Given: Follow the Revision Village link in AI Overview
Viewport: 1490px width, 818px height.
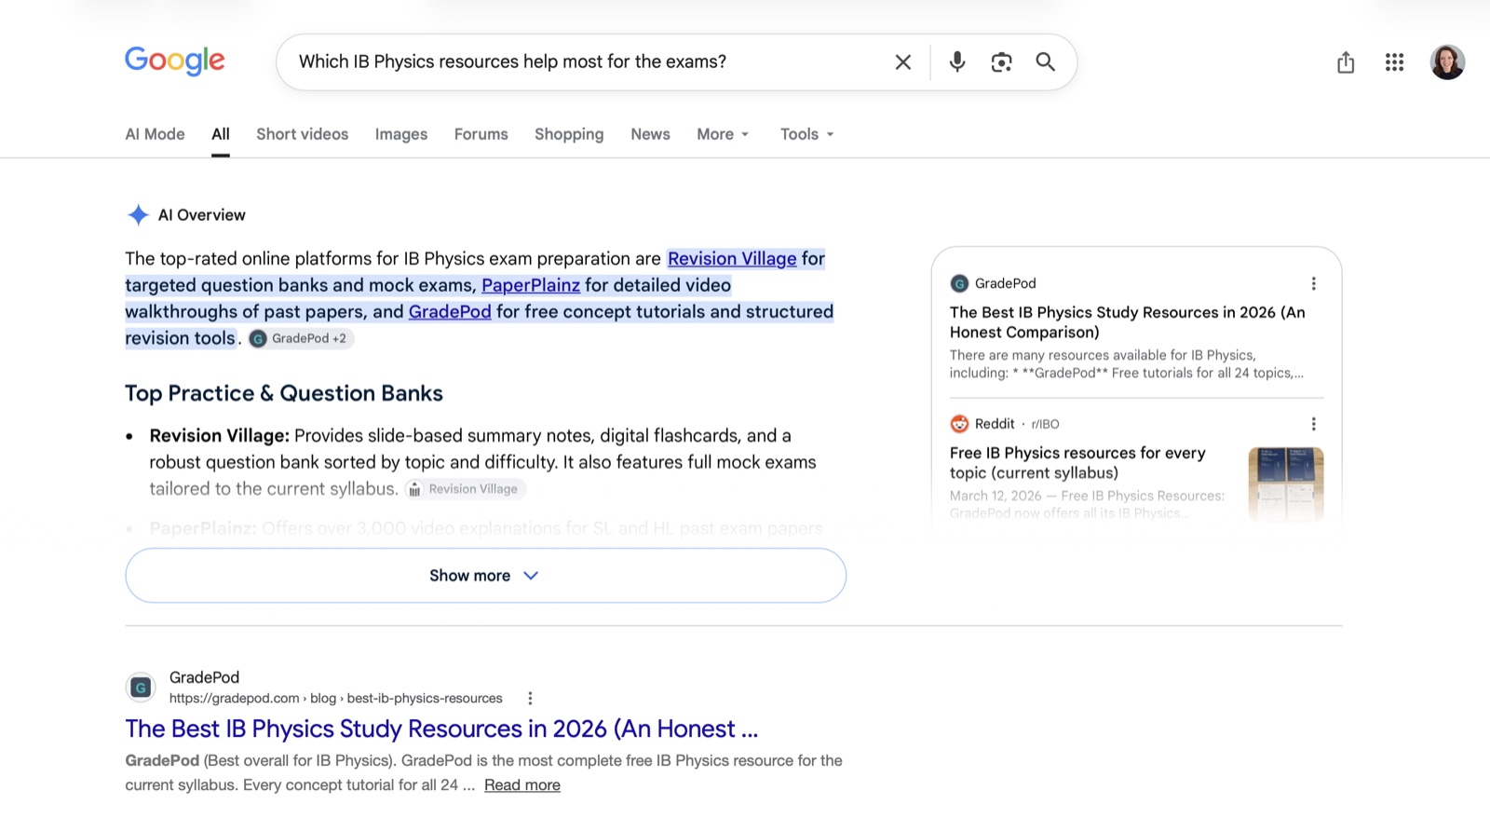Looking at the screenshot, I should (x=732, y=259).
